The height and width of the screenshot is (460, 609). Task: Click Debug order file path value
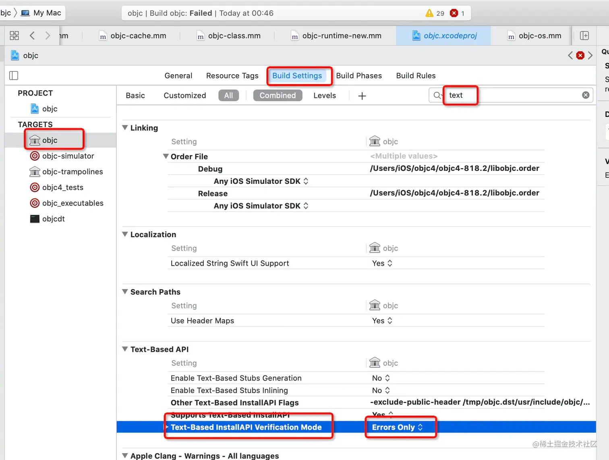pyautogui.click(x=454, y=169)
